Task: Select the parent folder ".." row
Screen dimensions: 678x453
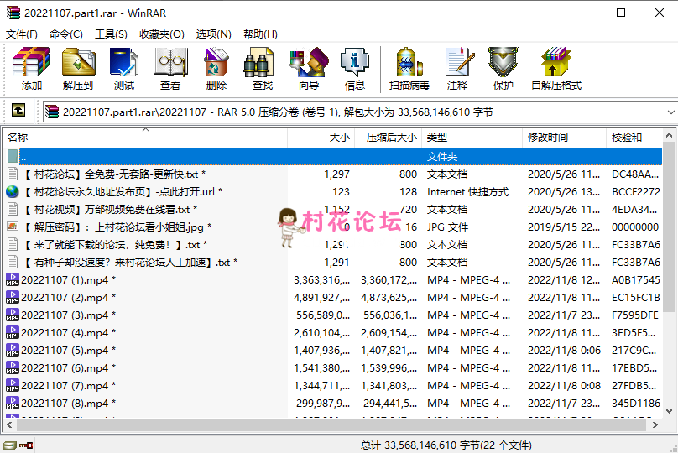Action: [23, 157]
